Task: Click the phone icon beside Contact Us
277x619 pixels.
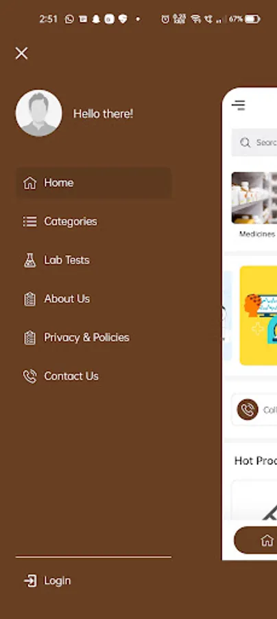Action: [30, 376]
